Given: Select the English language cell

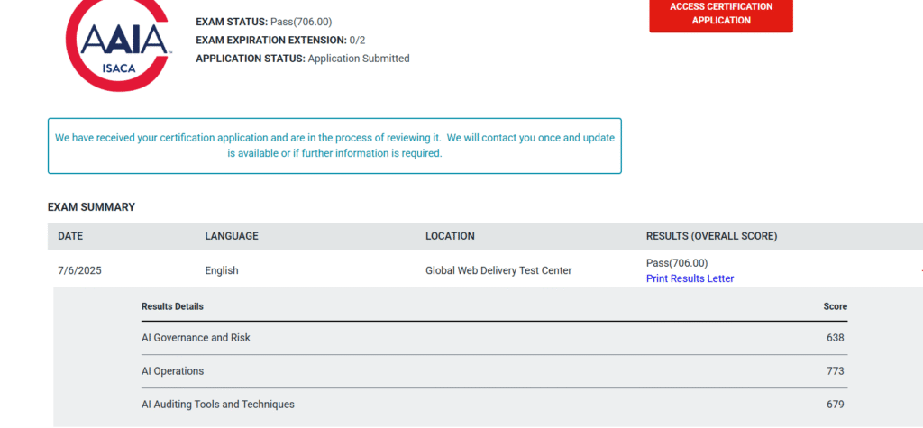Looking at the screenshot, I should (222, 271).
